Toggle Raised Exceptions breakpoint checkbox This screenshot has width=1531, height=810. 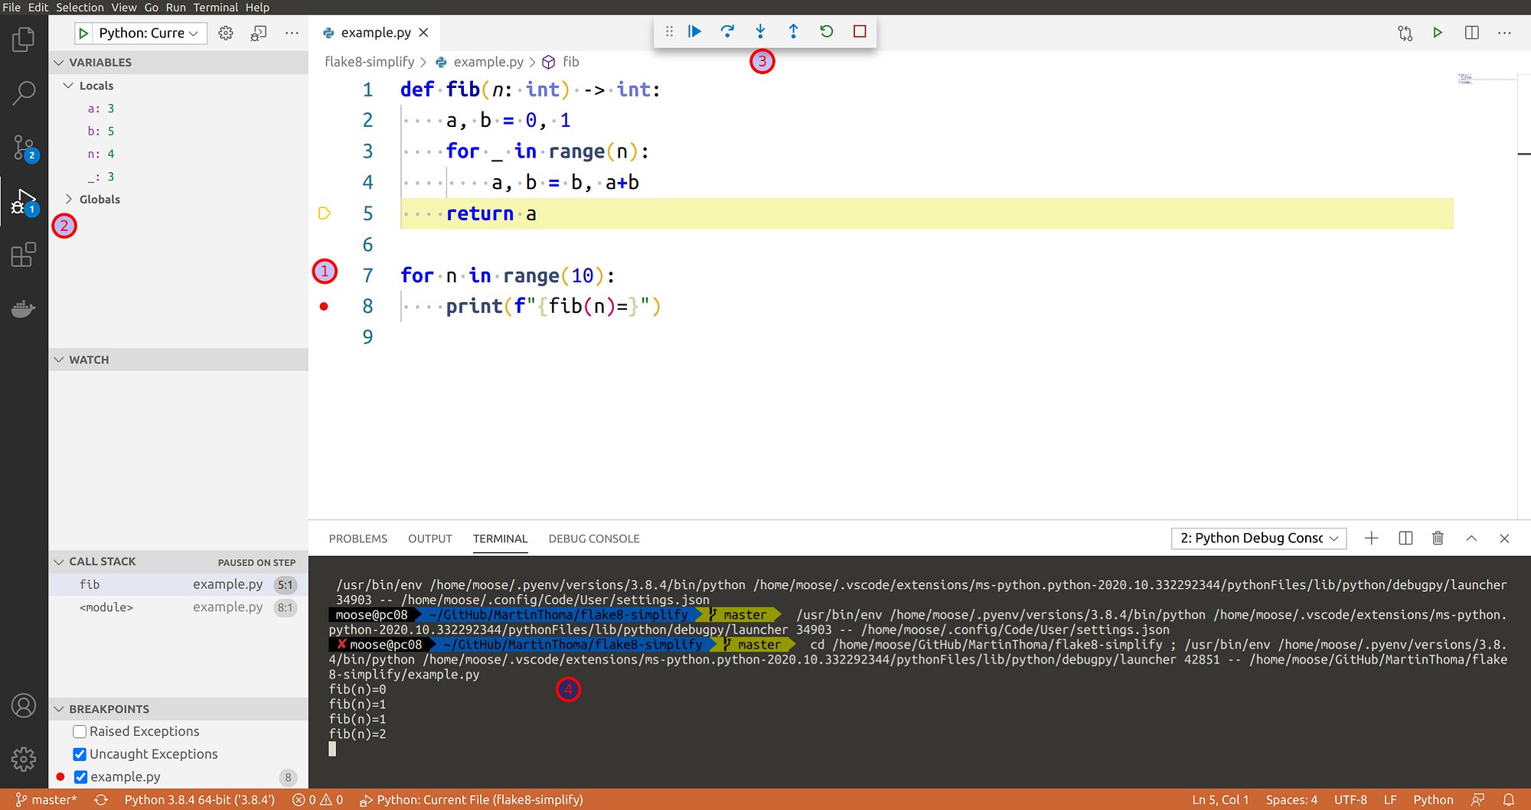click(x=80, y=732)
